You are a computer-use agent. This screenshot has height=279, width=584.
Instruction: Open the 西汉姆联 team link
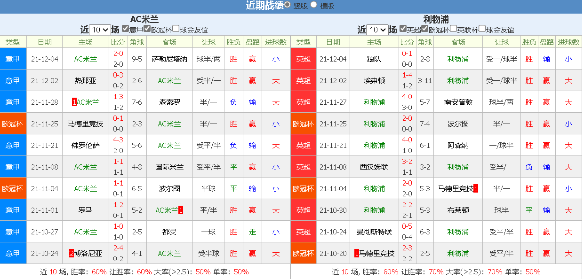pos(374,167)
